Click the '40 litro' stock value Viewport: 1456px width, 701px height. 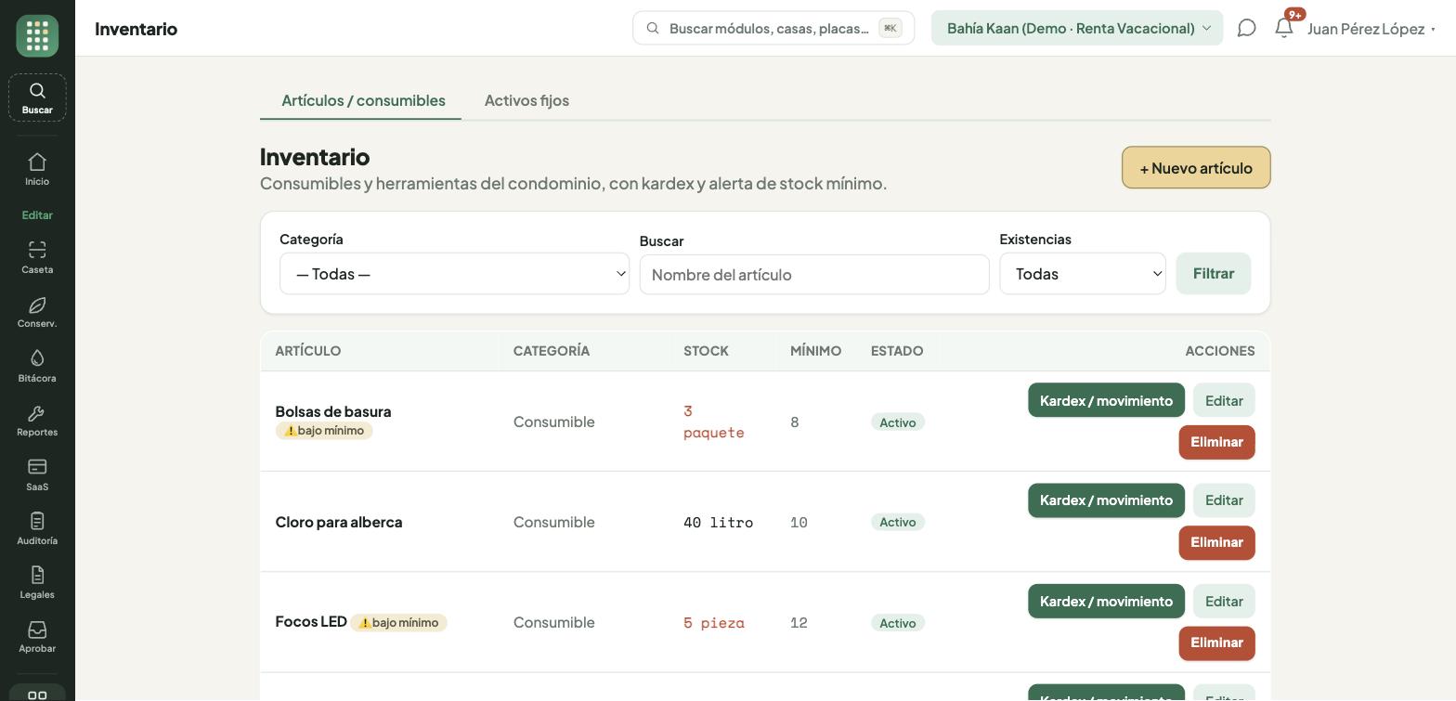[x=718, y=523]
